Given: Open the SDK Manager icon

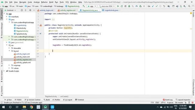Looking at the screenshot, I should 185,6.
